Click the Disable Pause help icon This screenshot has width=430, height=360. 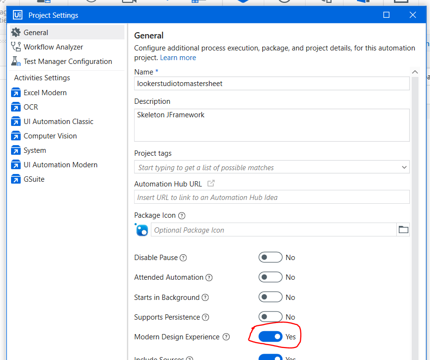tap(183, 258)
